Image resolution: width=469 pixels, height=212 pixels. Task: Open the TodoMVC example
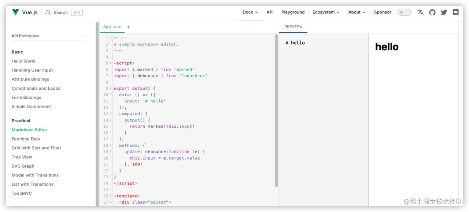pyautogui.click(x=22, y=193)
